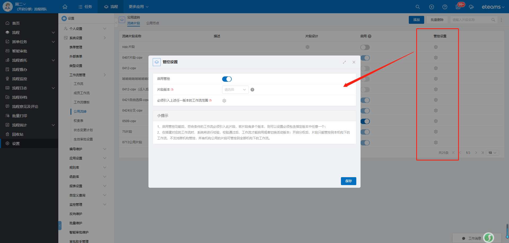Toggle 启用 switch for sqq-片段 row
Viewport: 509px width, 243px height.
365,47
